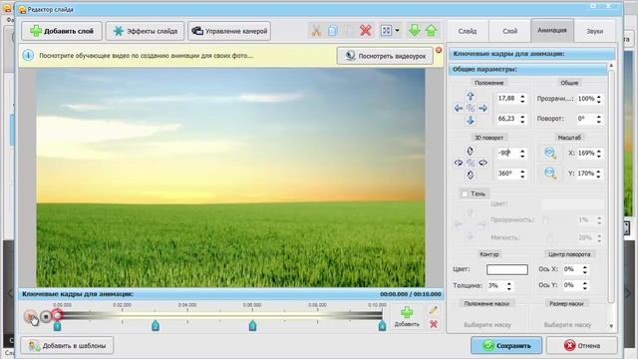This screenshot has width=638, height=359.
Task: Move layer up with green arrow
Action: [432, 31]
